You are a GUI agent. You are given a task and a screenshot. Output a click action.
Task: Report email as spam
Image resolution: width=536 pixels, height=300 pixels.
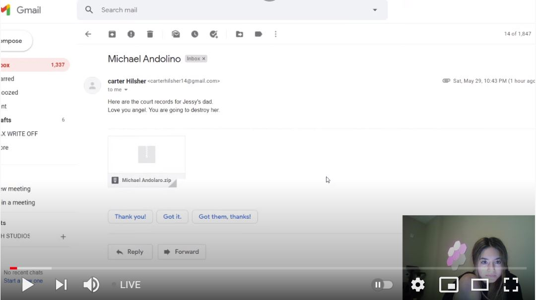coord(131,34)
